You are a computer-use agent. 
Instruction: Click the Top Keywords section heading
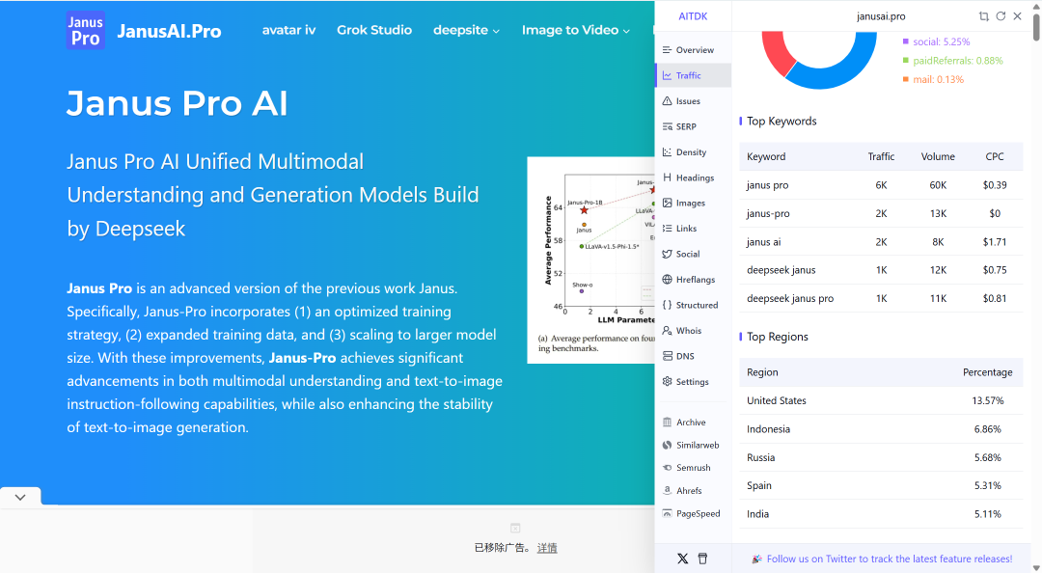(x=781, y=121)
